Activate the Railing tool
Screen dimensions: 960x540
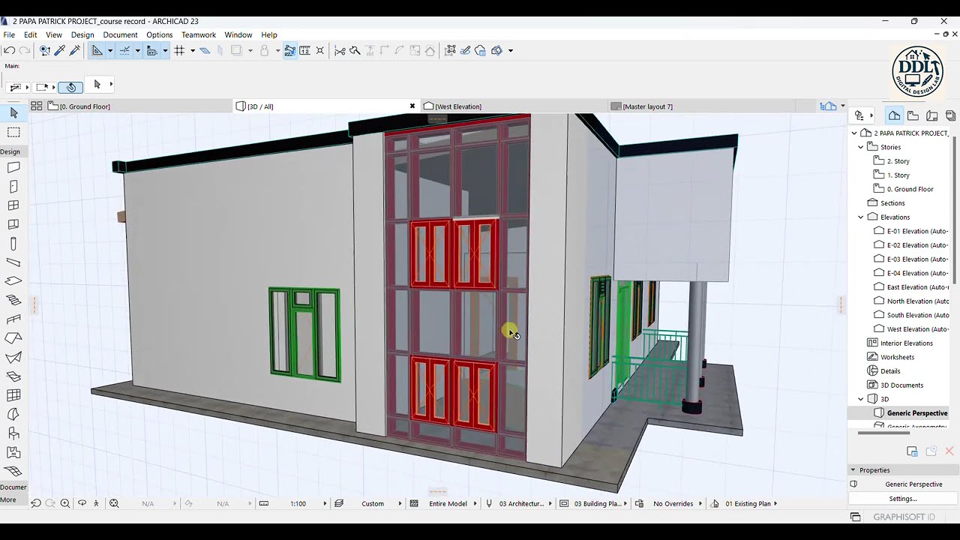pyautogui.click(x=13, y=319)
